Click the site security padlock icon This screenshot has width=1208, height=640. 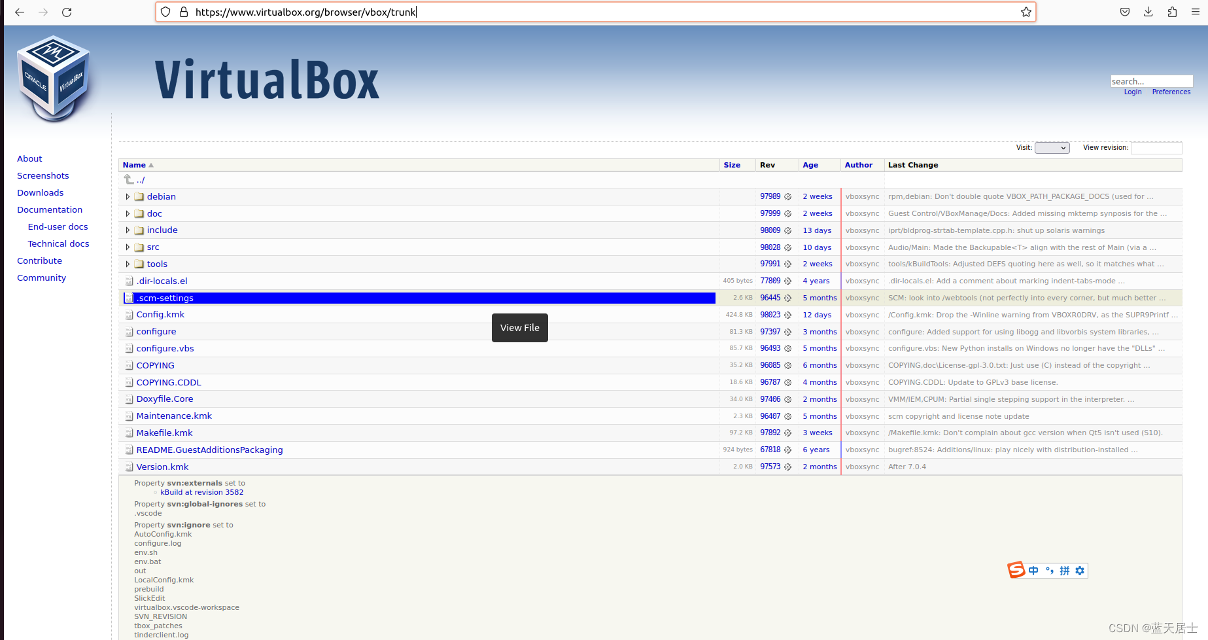pos(184,12)
